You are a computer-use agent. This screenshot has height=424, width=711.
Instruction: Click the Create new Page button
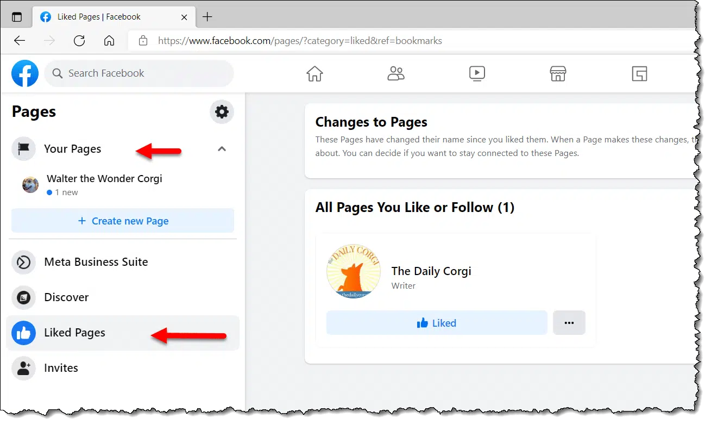[123, 221]
